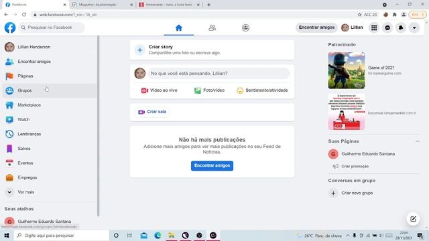The image size is (429, 241).
Task: Open Páginas in left sidebar
Action: click(49, 76)
